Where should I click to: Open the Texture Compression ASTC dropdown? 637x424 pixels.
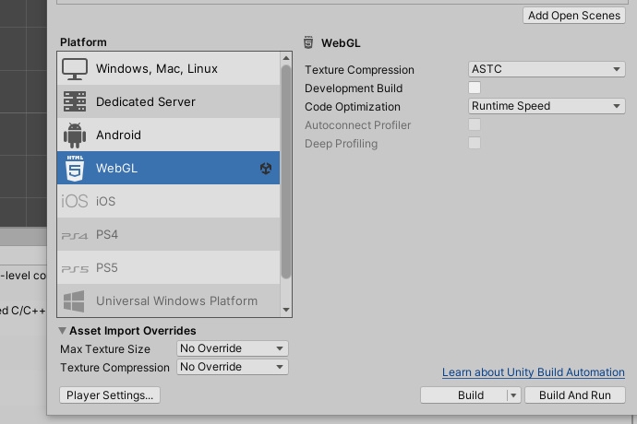tap(547, 69)
